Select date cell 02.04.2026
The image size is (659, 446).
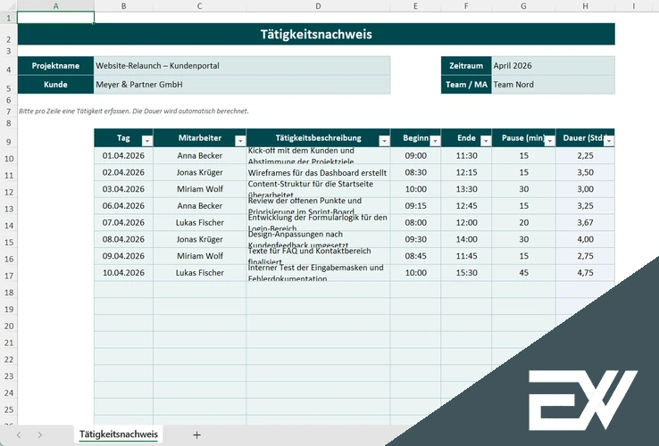123,173
